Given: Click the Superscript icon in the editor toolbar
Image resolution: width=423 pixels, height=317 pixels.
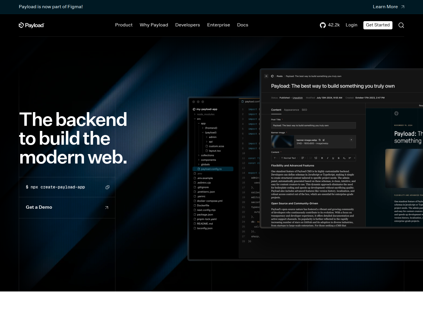Looking at the screenshot, I should point(350,158).
